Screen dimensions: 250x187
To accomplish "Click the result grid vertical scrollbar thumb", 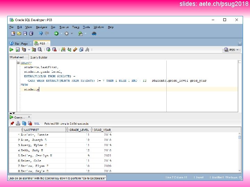I will (x=239, y=137).
